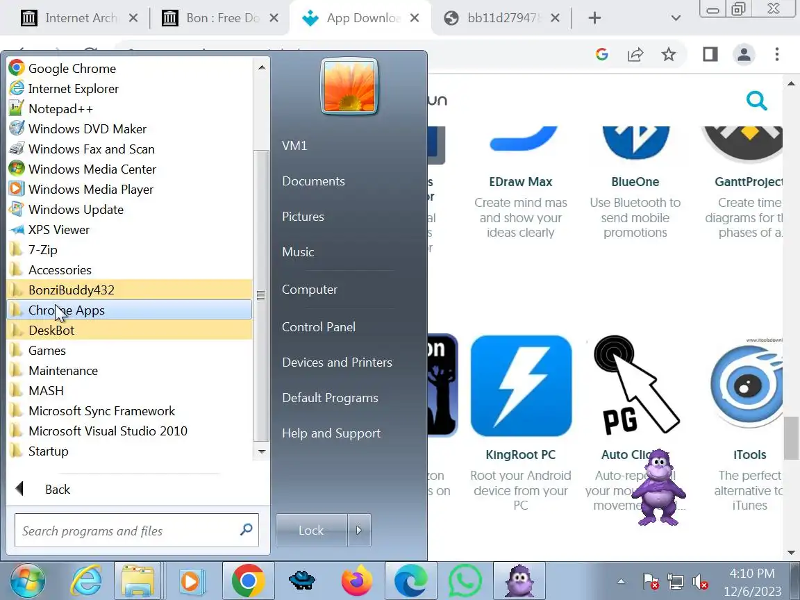Open Windows Fax and Scan
This screenshot has height=600, width=800.
[130, 149]
